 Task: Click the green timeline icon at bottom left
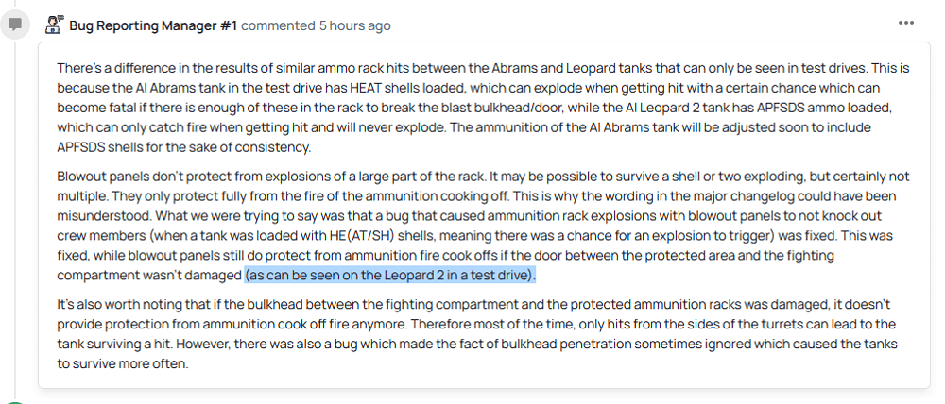[16, 401]
